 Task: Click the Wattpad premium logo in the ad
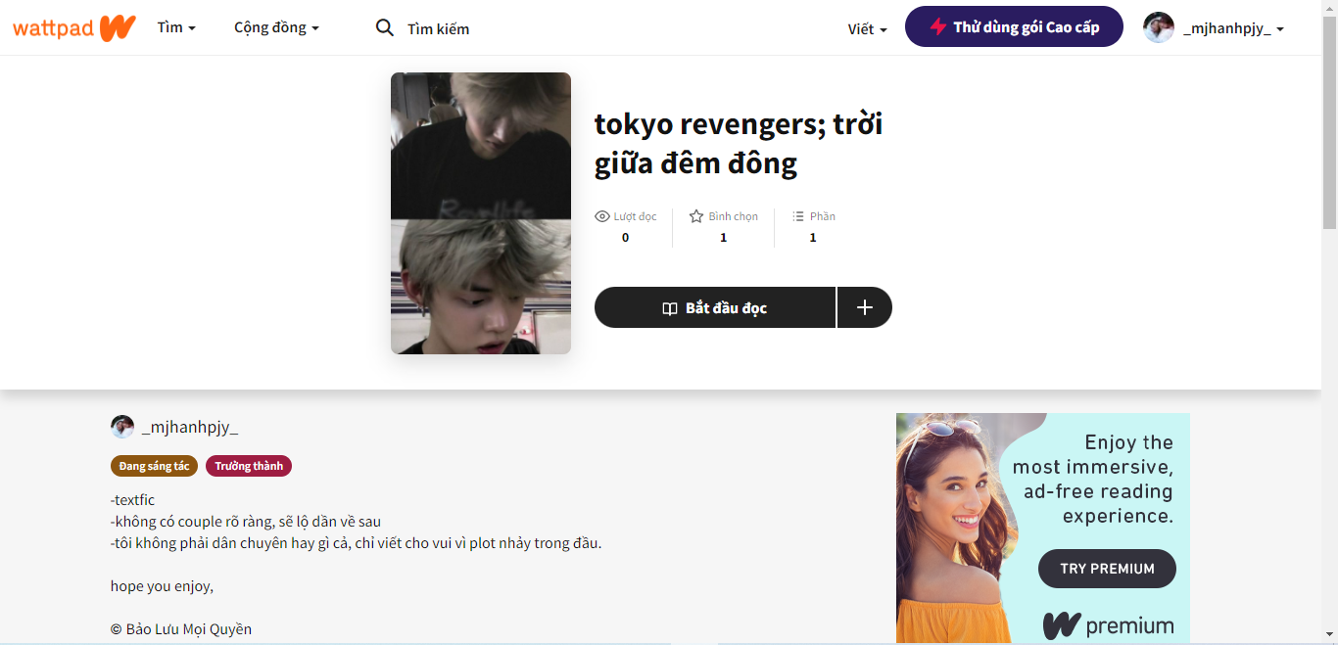coord(1108,625)
